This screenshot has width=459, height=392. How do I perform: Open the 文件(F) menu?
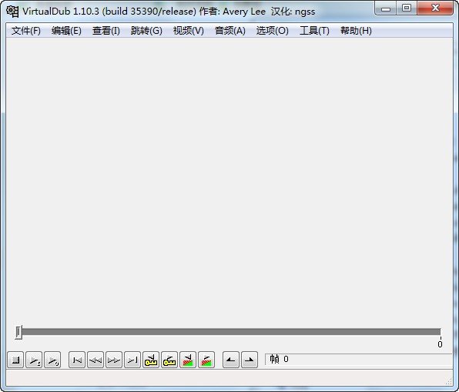(25, 31)
